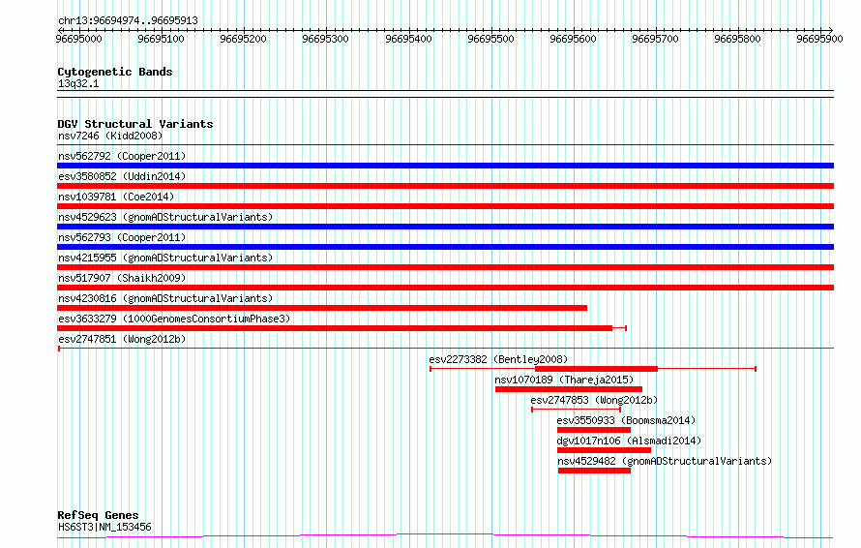Click ruler position 96695100
Screen dimensions: 861x548
coord(161,39)
